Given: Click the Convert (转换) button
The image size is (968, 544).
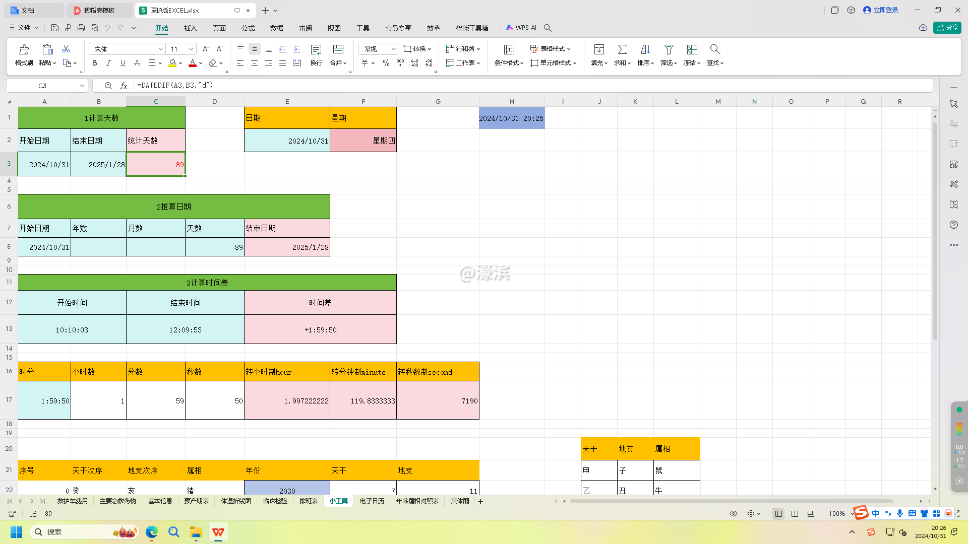Looking at the screenshot, I should (x=417, y=49).
